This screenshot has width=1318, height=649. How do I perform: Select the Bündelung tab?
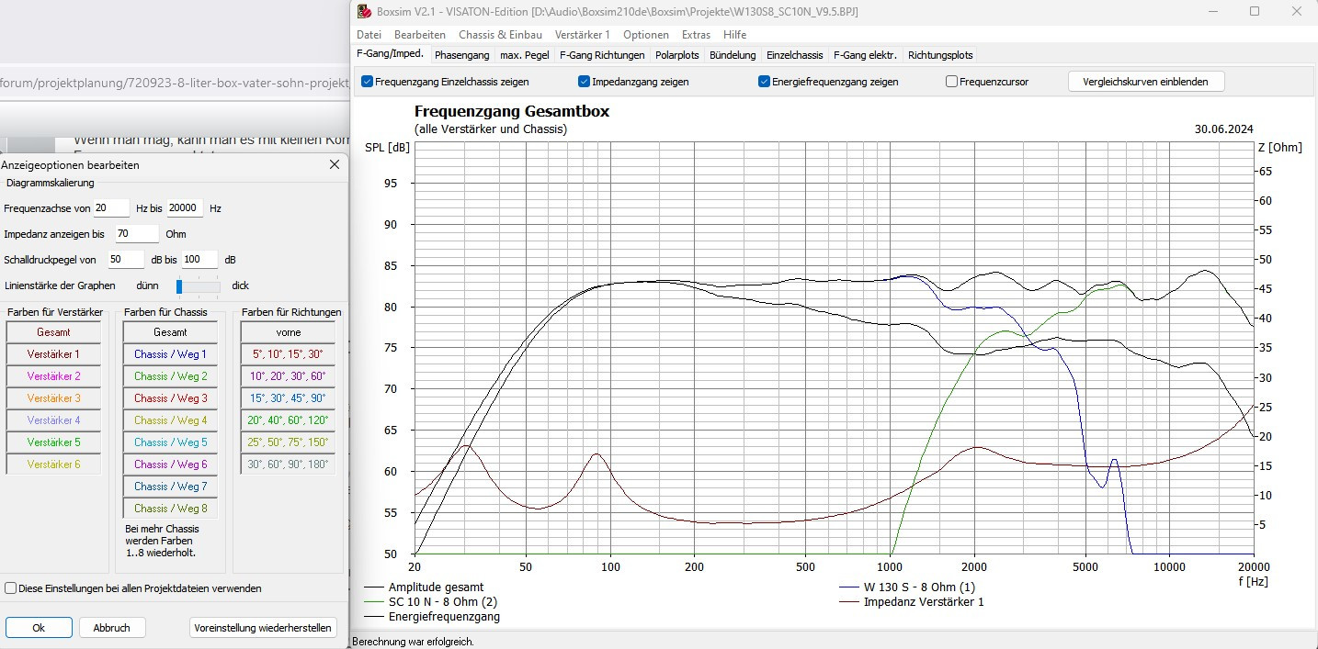pos(732,55)
